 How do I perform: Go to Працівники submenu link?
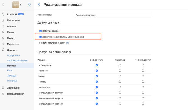point(13,55)
